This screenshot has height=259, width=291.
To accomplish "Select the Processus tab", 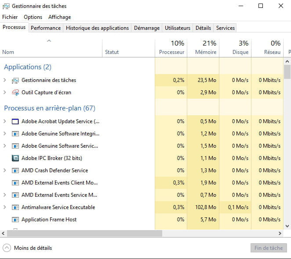I will 14,27.
